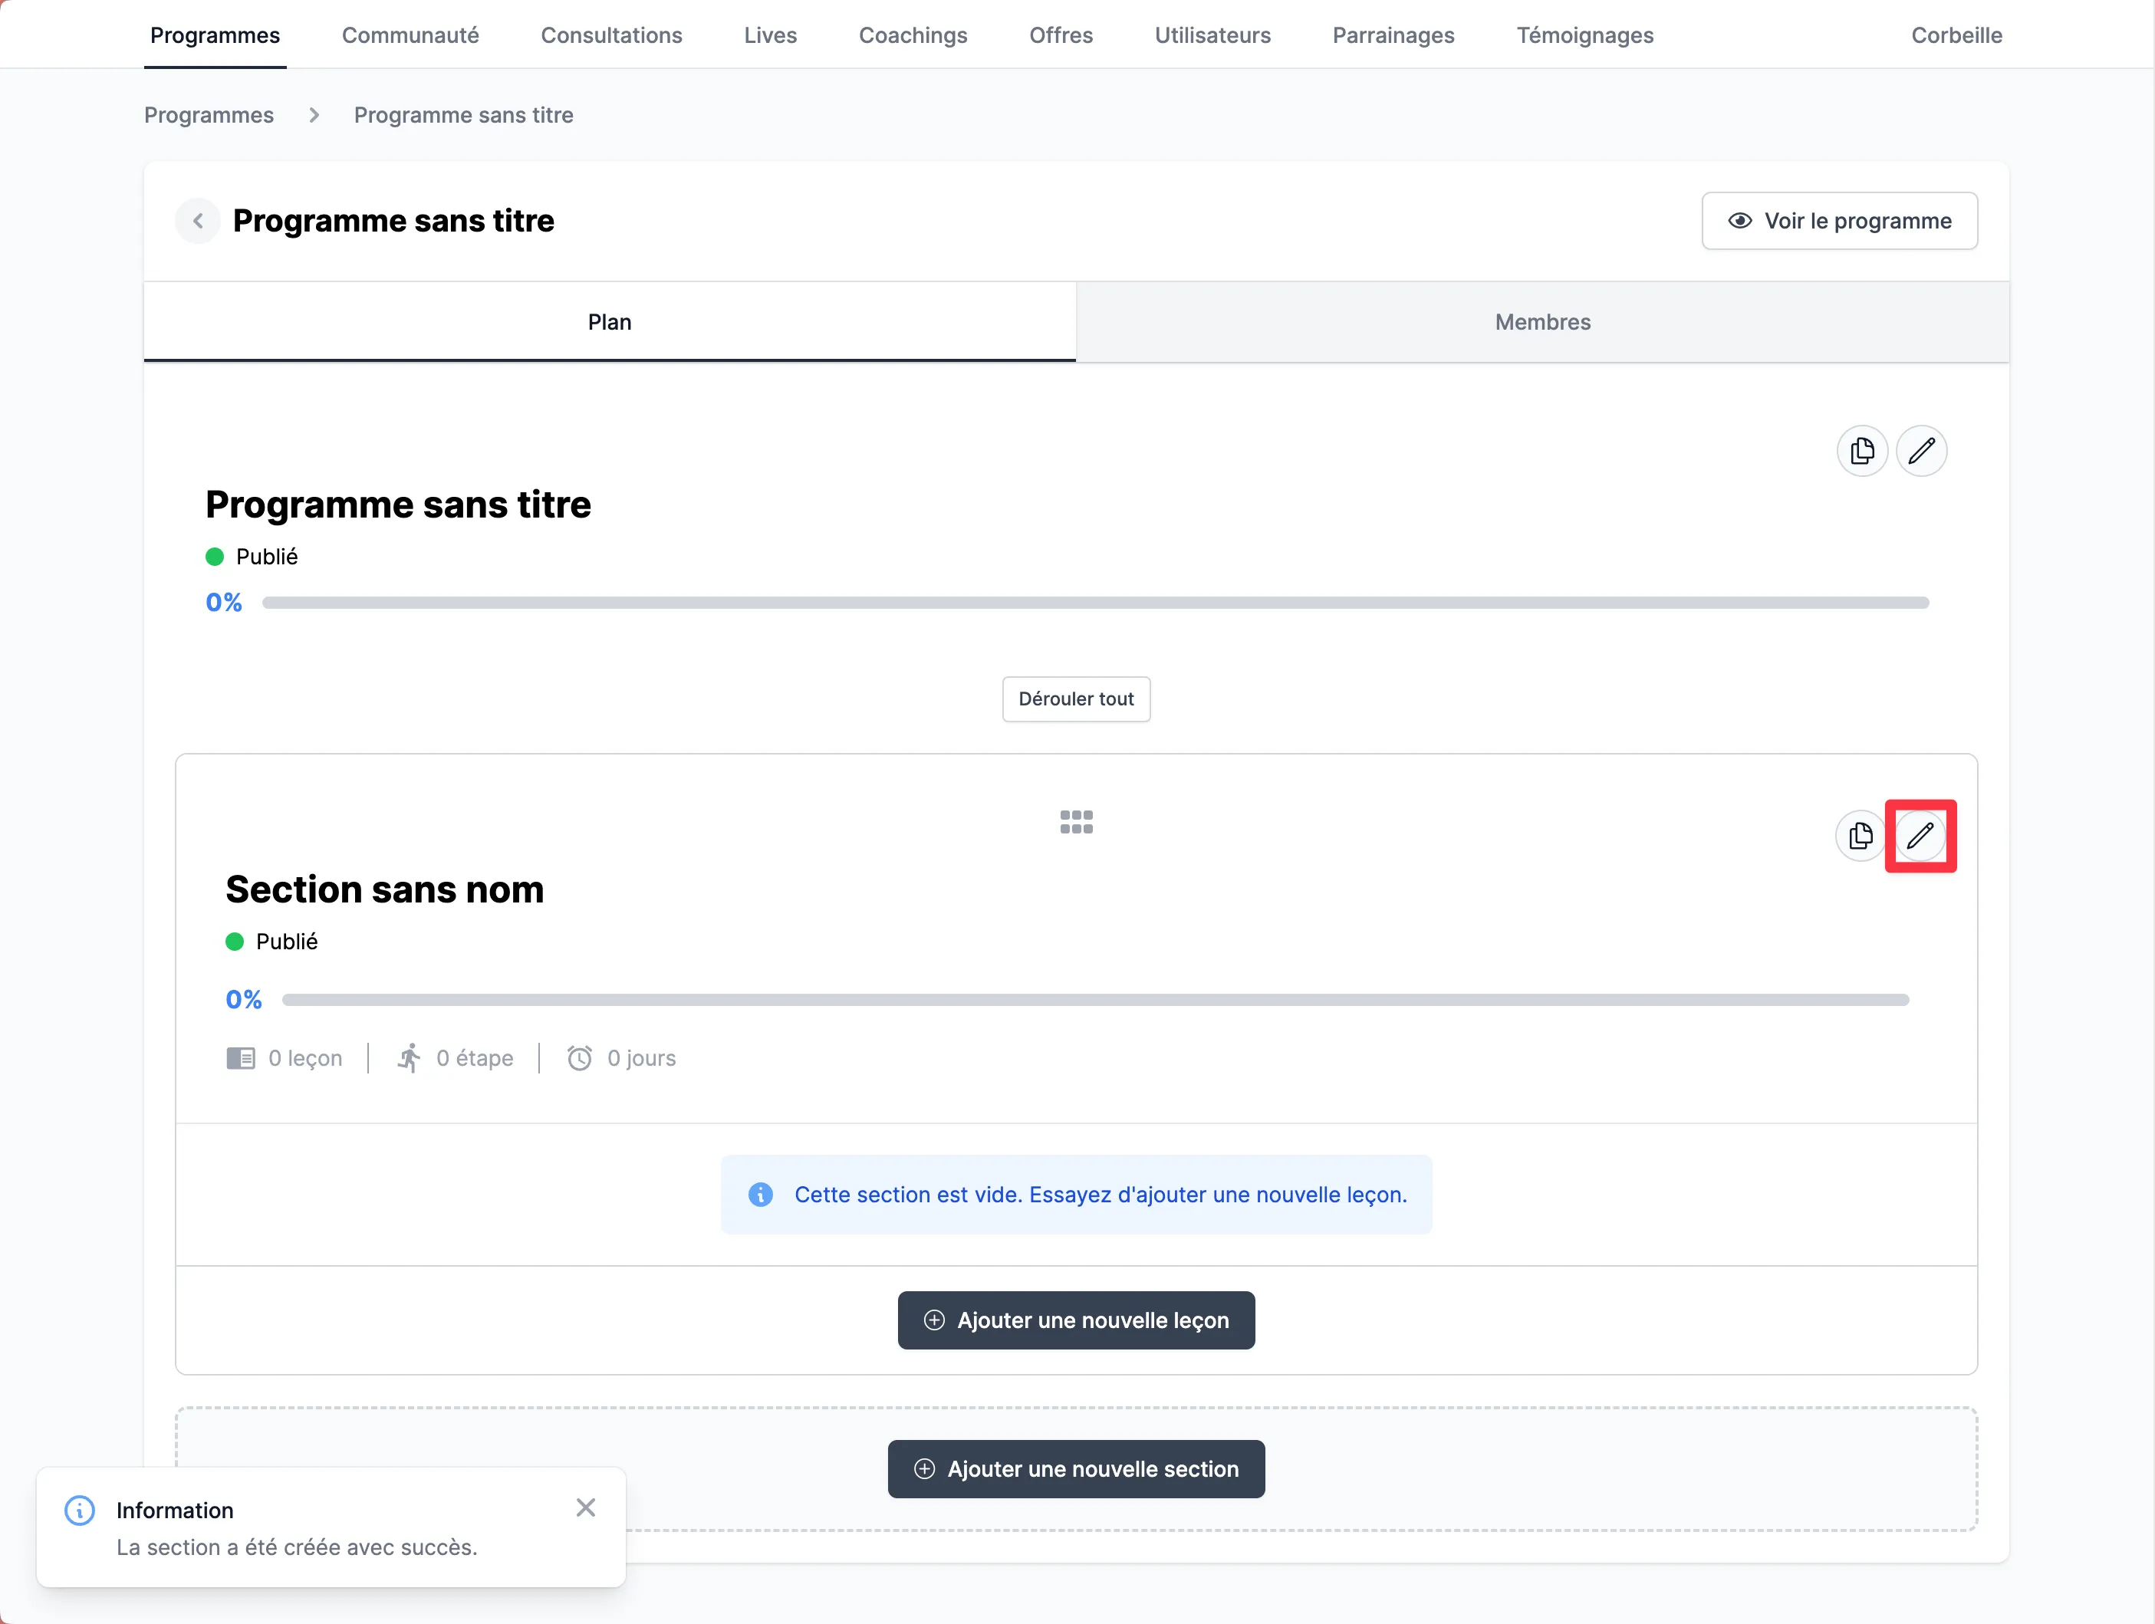Open the Coachings tab

[913, 35]
